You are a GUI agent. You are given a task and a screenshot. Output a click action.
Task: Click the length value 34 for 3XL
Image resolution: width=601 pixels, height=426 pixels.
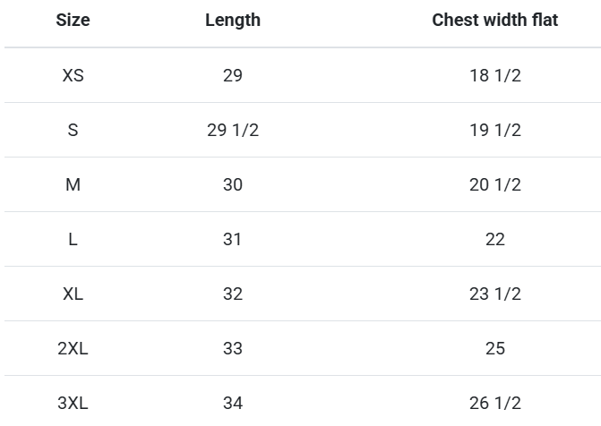point(232,403)
